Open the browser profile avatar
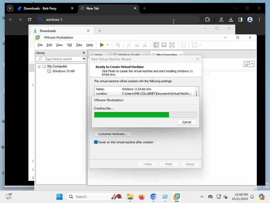This screenshot has height=203, width=270. click(250, 20)
